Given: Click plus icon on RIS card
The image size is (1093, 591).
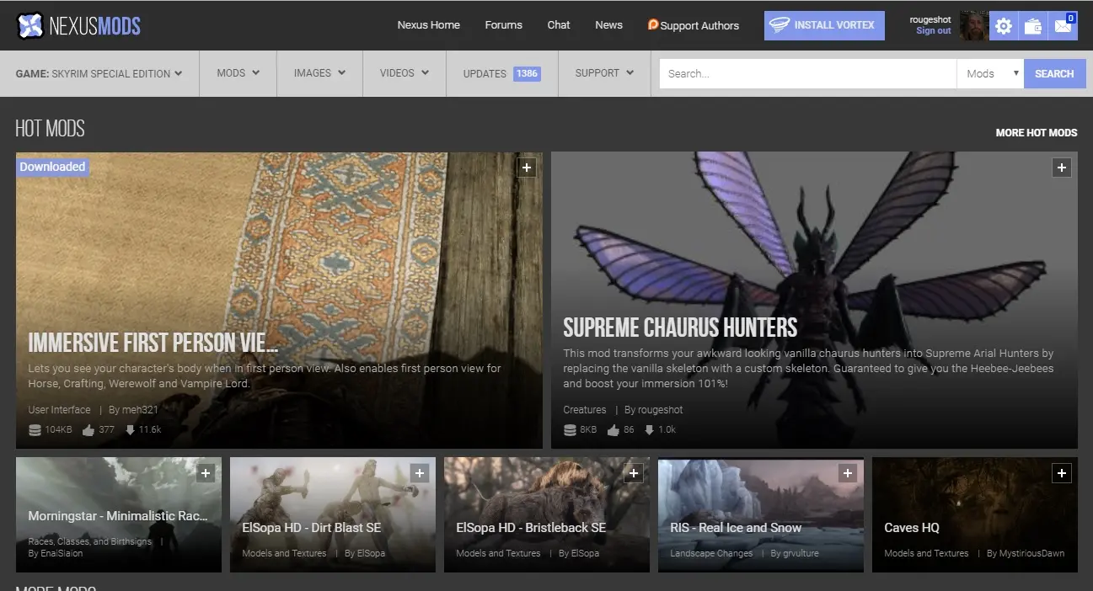Looking at the screenshot, I should (x=848, y=473).
